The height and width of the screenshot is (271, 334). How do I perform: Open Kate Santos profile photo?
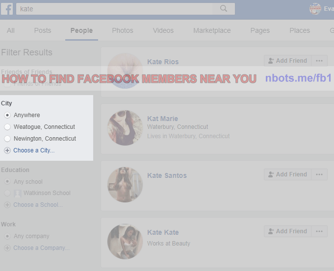click(125, 185)
